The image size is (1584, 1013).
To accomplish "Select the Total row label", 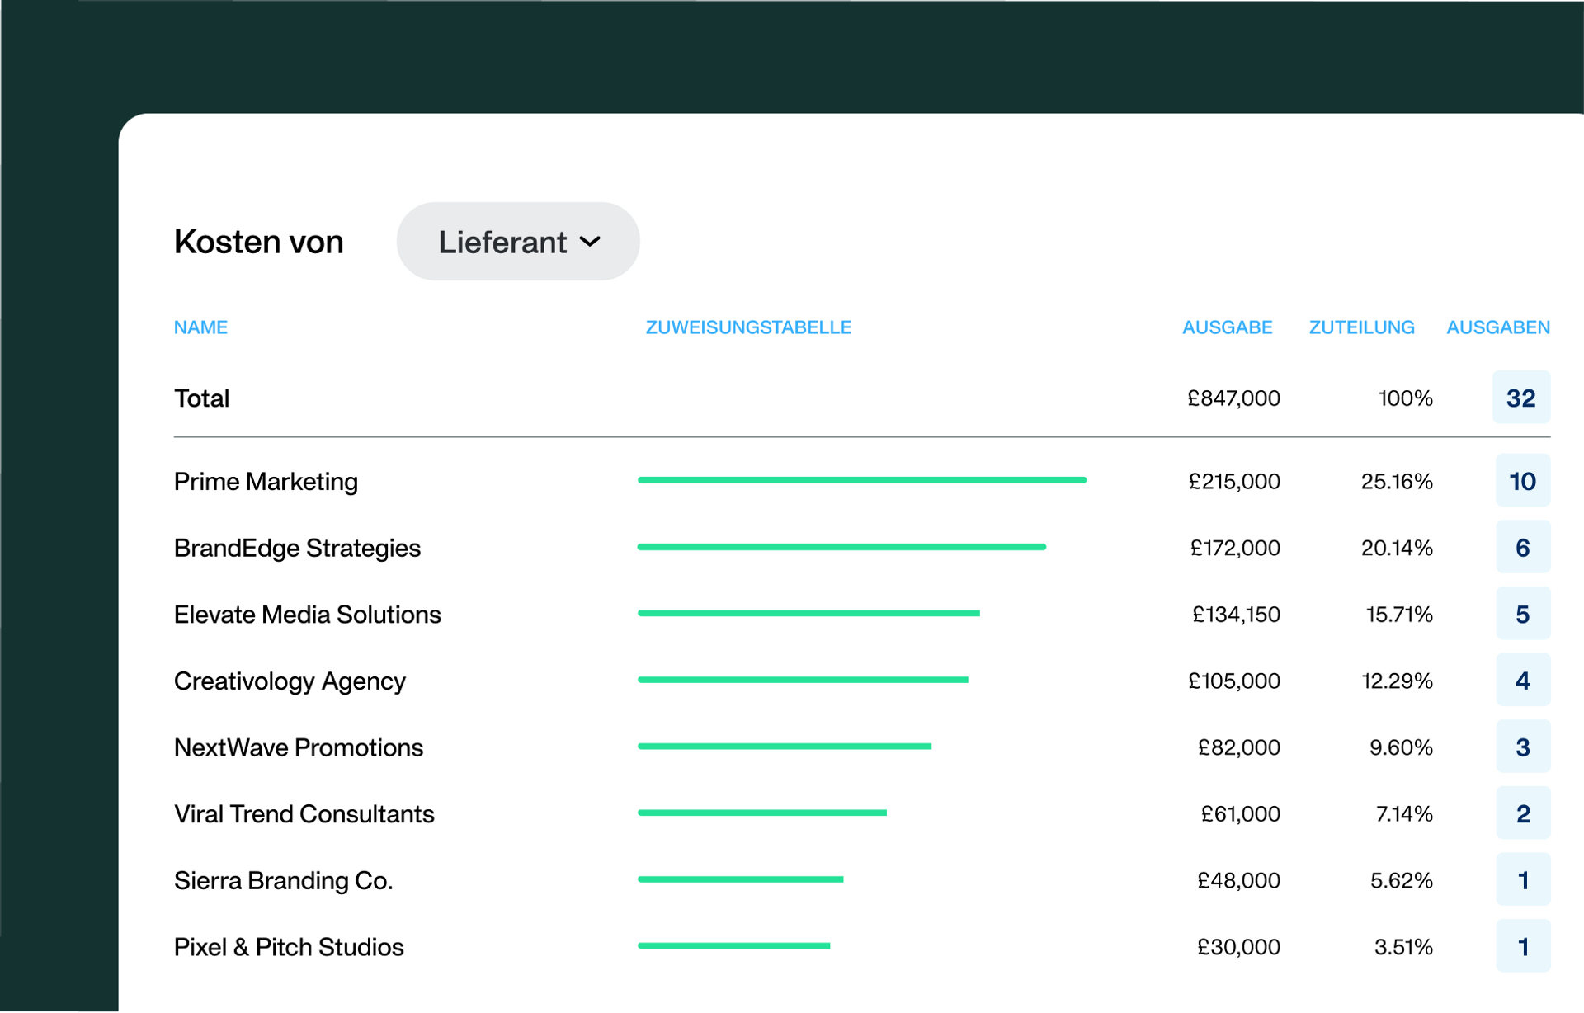I will [201, 398].
